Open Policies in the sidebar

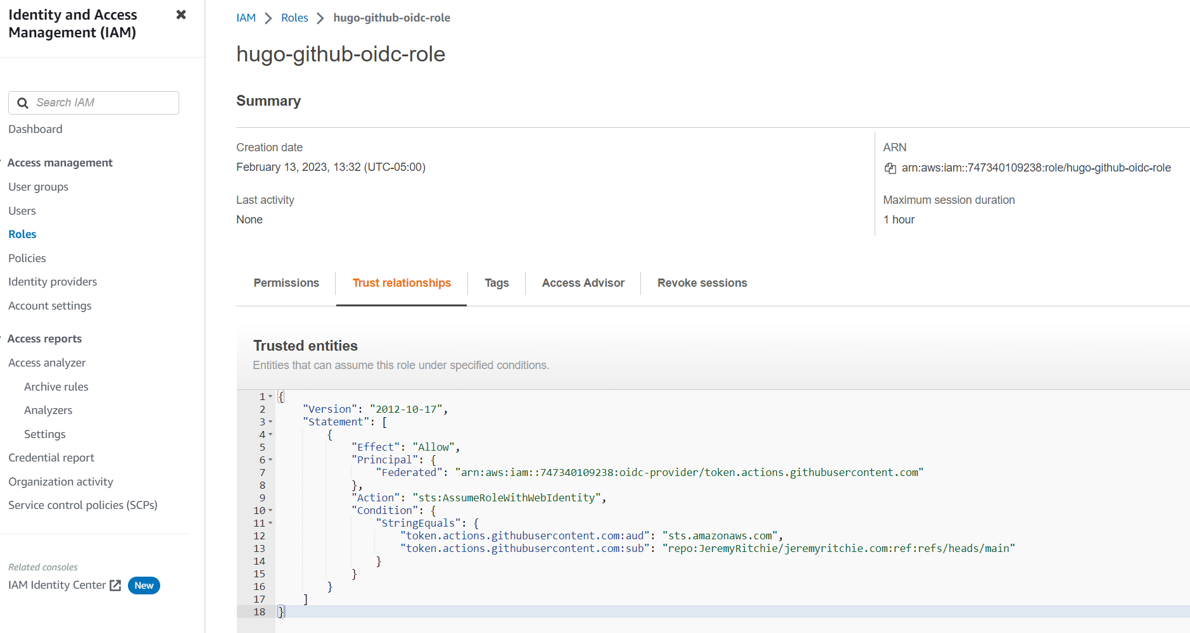click(27, 258)
